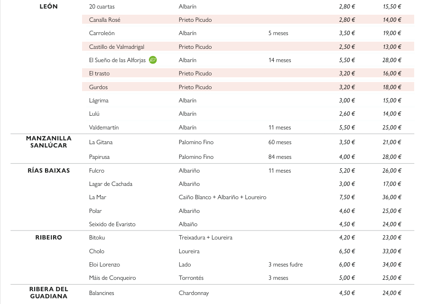Click the Chardonnay grape for Balancines

point(194,293)
